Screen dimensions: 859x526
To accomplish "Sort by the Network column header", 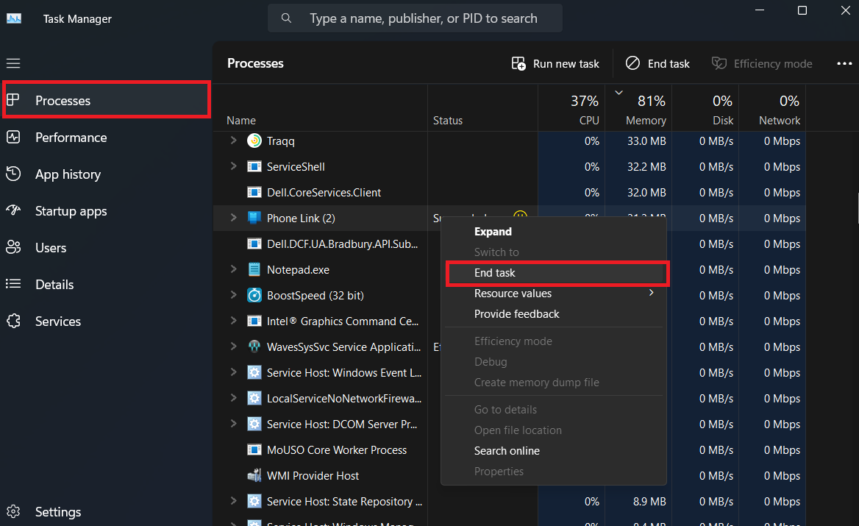I will (772, 108).
